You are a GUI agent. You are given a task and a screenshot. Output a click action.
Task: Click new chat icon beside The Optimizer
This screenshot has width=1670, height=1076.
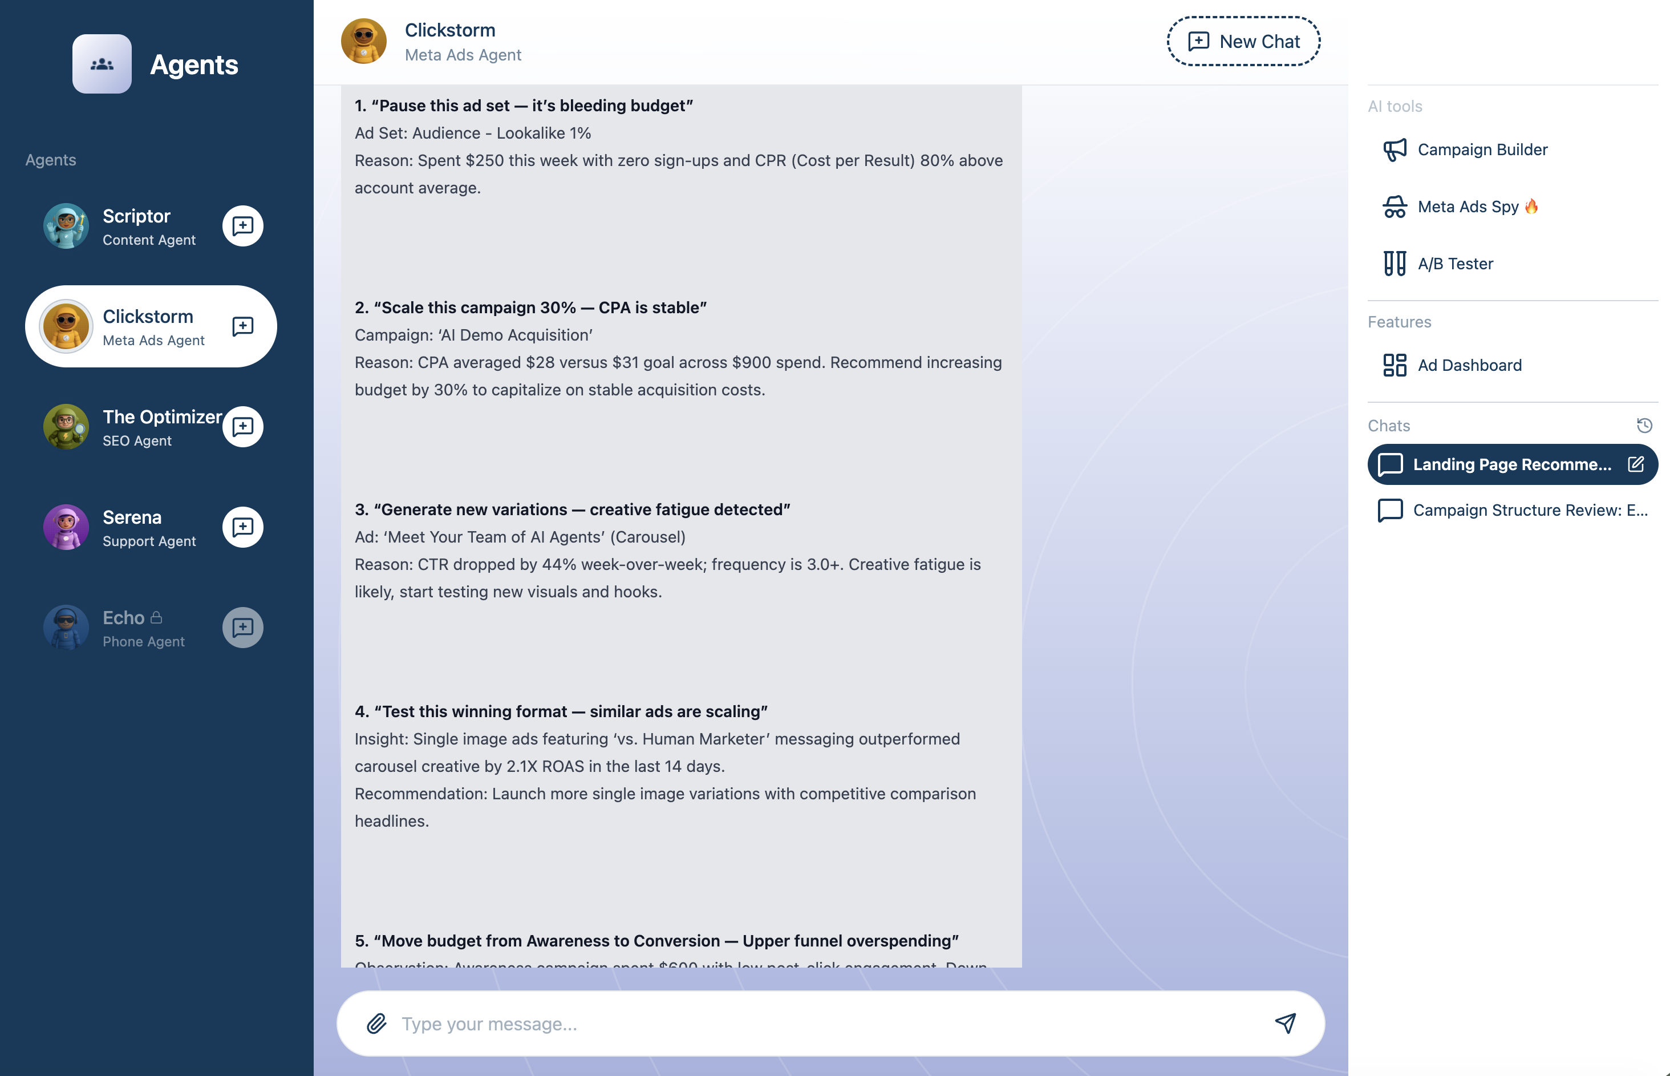coord(242,426)
